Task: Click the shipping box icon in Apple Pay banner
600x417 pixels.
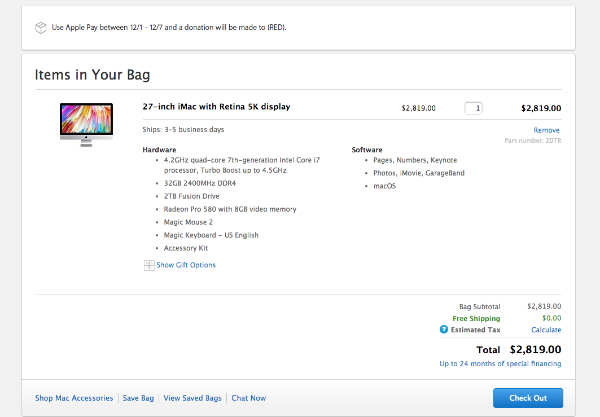Action: click(41, 28)
